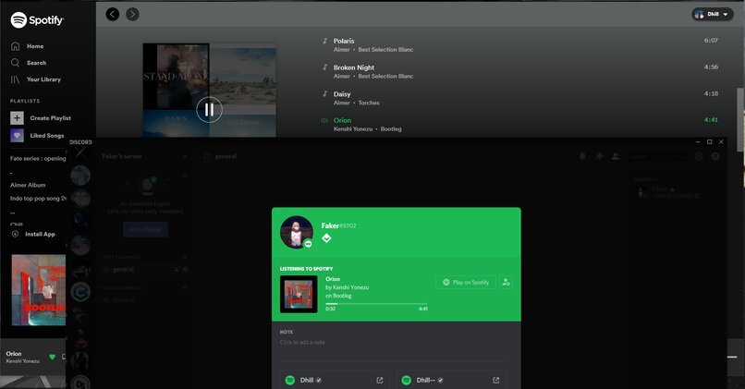The height and width of the screenshot is (389, 745).
Task: Click the Spotify icon beside Dhill-- connection
Action: pyautogui.click(x=406, y=380)
